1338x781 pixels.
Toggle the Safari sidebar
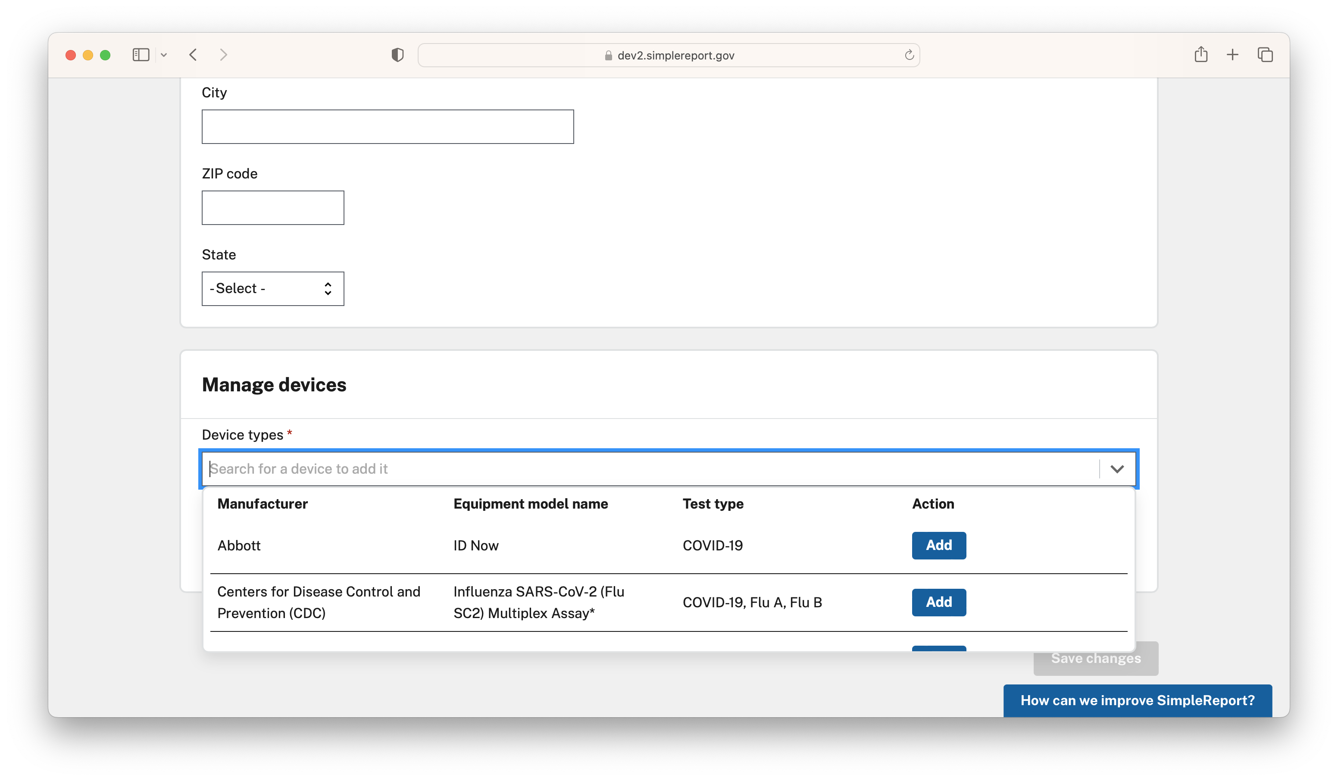coord(140,55)
